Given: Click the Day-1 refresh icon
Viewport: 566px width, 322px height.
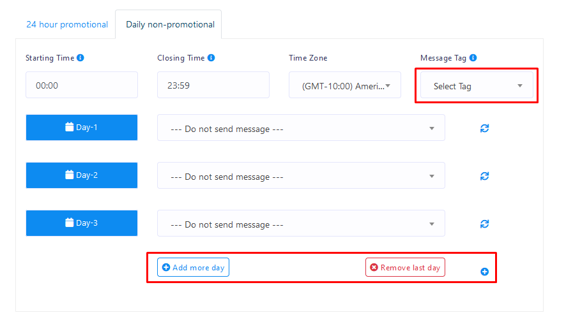Looking at the screenshot, I should (x=484, y=128).
